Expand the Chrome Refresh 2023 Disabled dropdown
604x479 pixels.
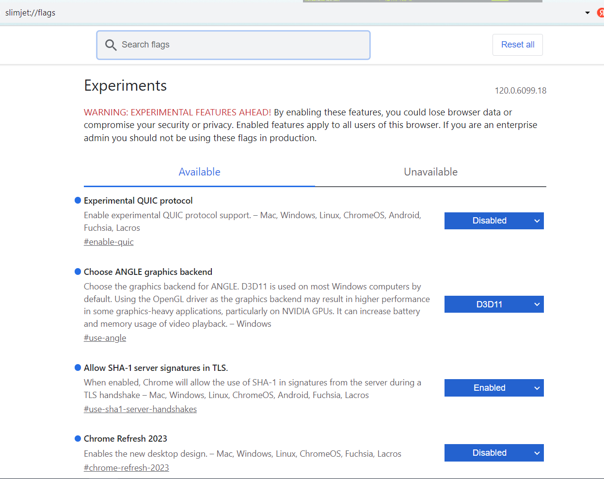click(494, 453)
